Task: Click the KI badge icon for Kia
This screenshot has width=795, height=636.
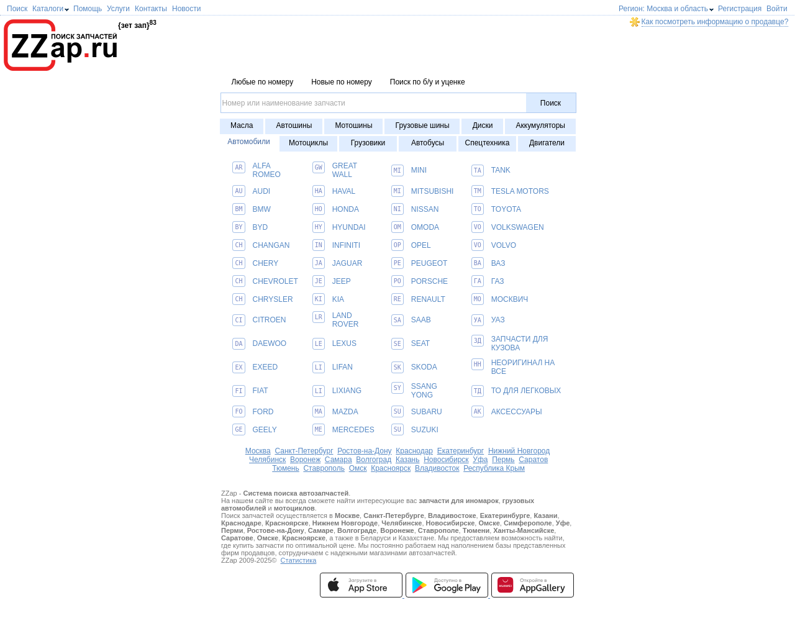Action: (x=319, y=299)
